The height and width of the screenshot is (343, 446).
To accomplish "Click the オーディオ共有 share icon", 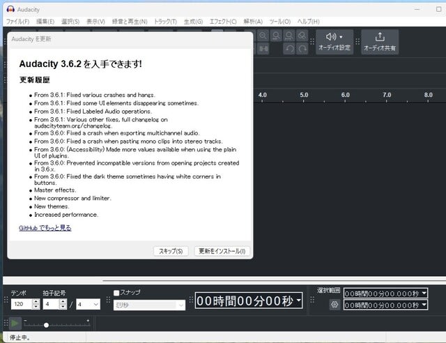I will (380, 42).
